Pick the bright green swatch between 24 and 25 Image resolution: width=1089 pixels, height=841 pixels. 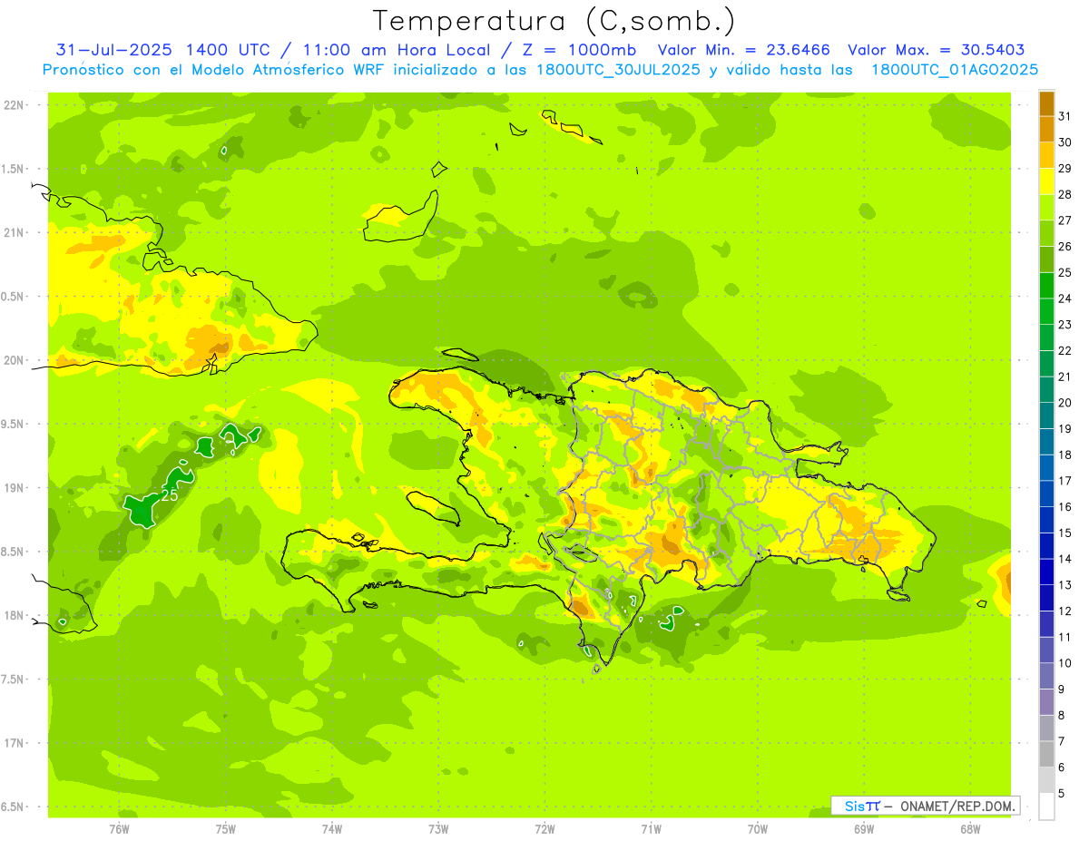[1047, 286]
